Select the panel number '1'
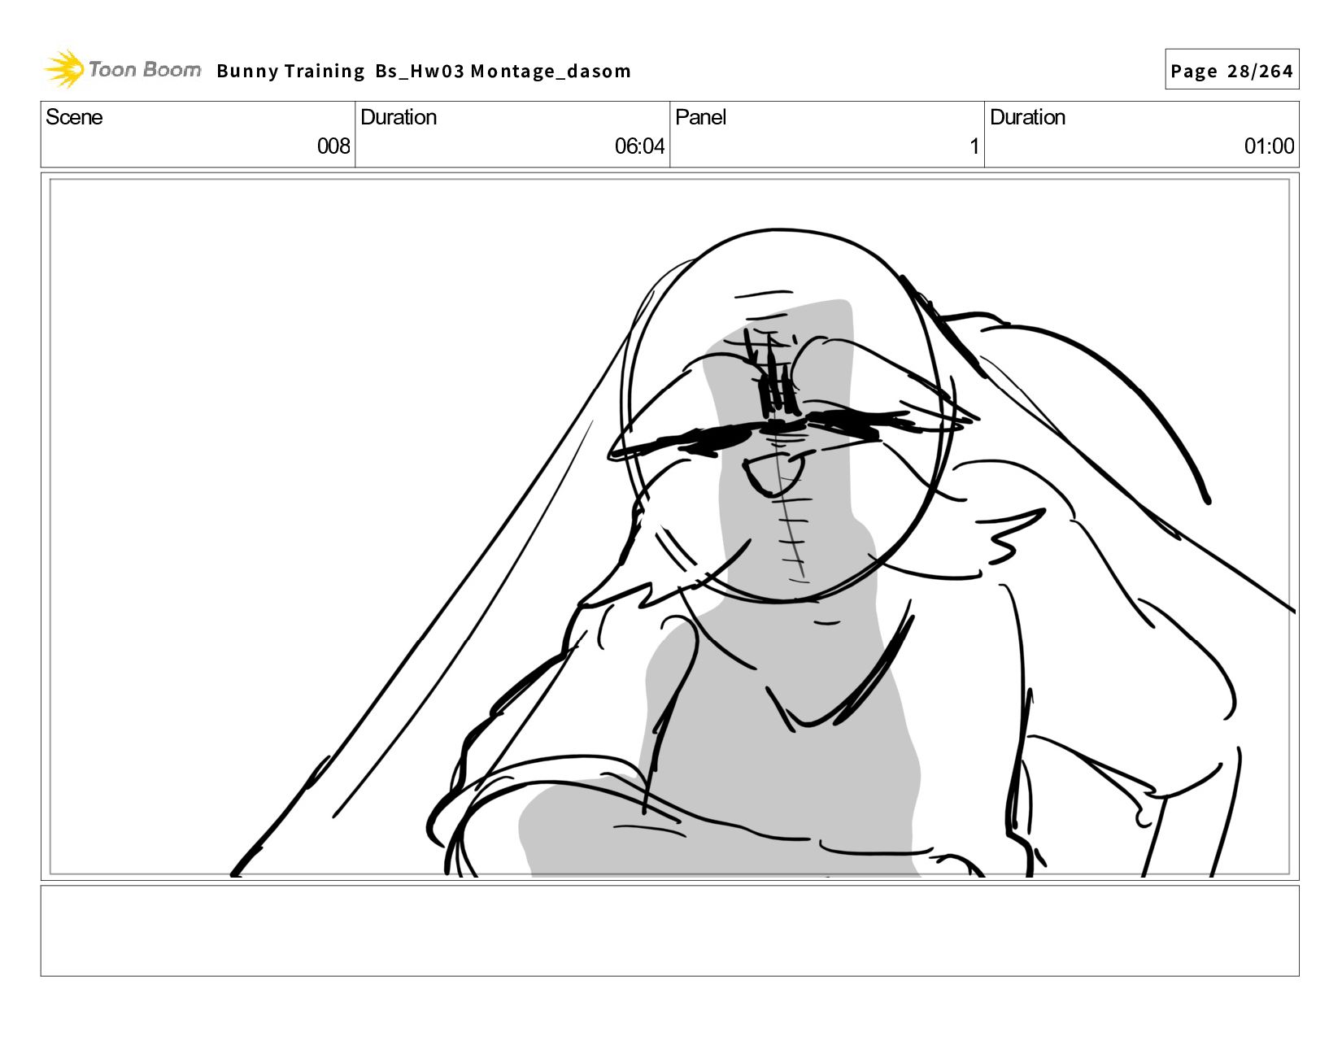The height and width of the screenshot is (1037, 1342). (x=974, y=146)
